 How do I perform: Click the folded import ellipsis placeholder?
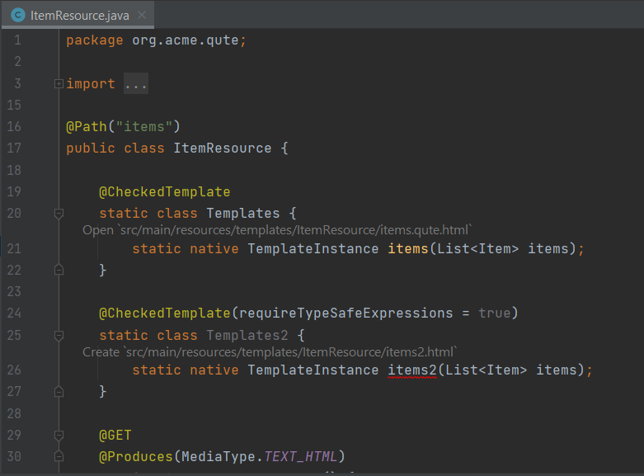click(135, 84)
